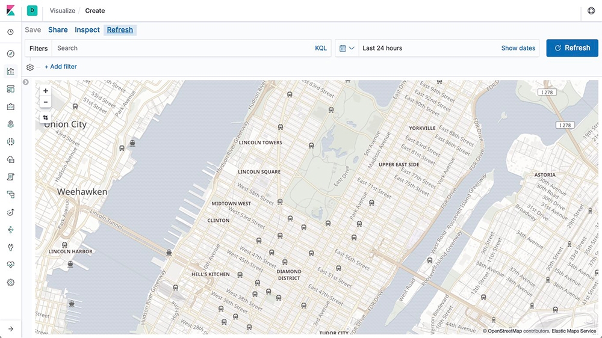This screenshot has height=338, width=602.
Task: Open Dev Tools wrench icon
Action: tap(11, 247)
